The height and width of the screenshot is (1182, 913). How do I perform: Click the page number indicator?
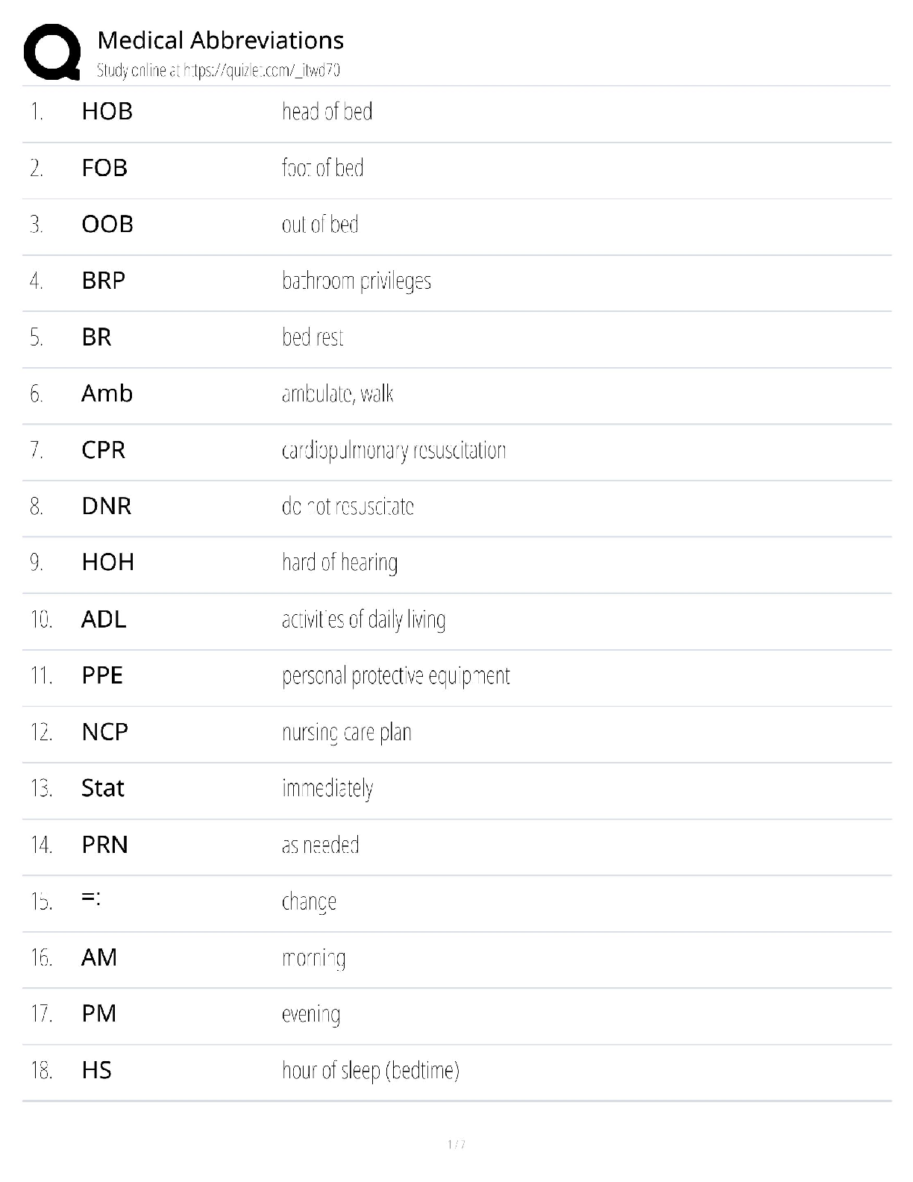tap(456, 1144)
